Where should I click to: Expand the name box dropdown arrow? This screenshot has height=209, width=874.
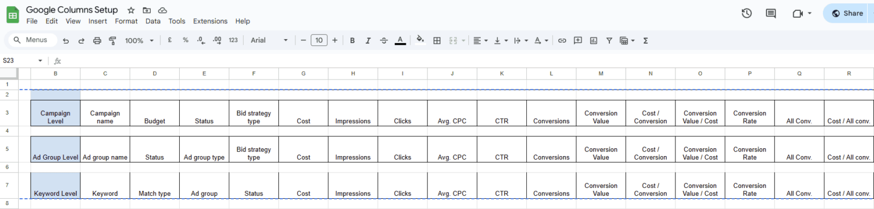[40, 61]
